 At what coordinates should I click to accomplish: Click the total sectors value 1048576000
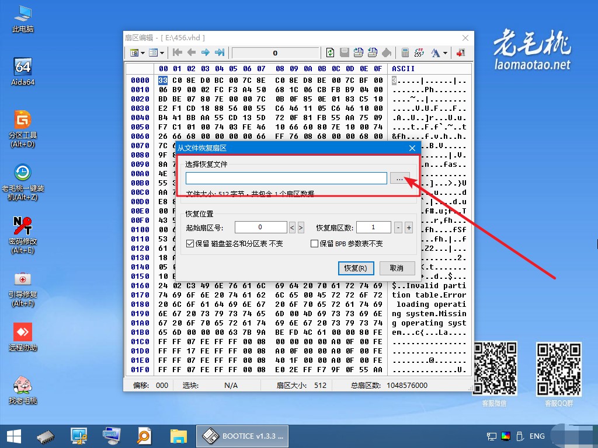(x=407, y=386)
